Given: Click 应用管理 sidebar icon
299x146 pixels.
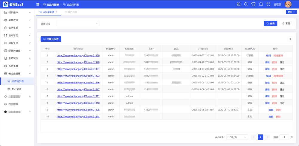Looking at the screenshot, I should (x=5, y=35).
